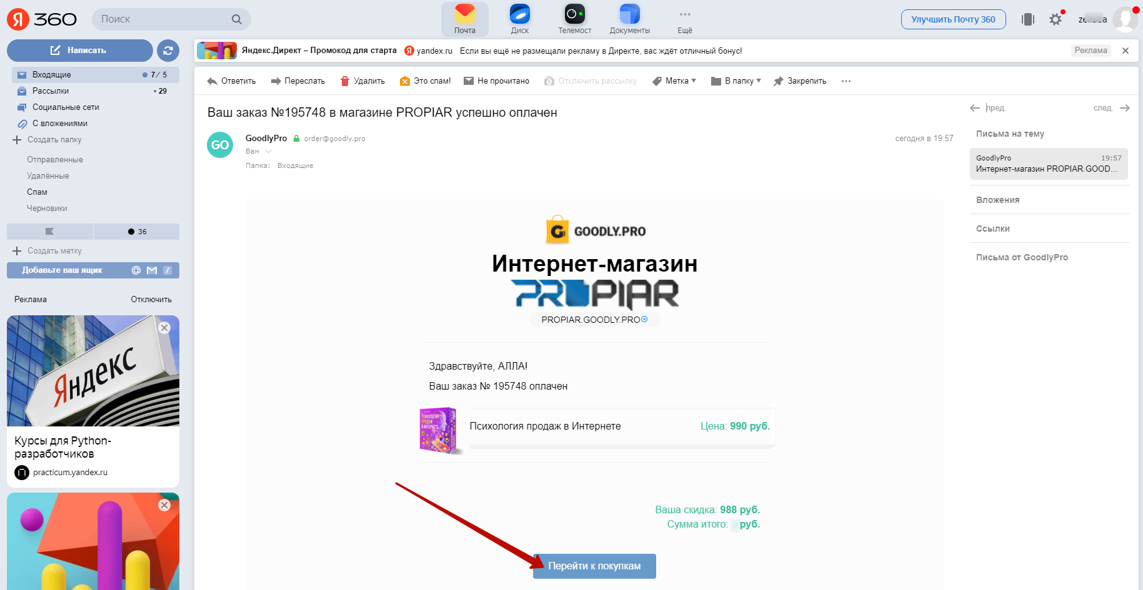Open the Yandex Practicum ad image
Viewport: 1143px width, 590px height.
click(x=93, y=371)
